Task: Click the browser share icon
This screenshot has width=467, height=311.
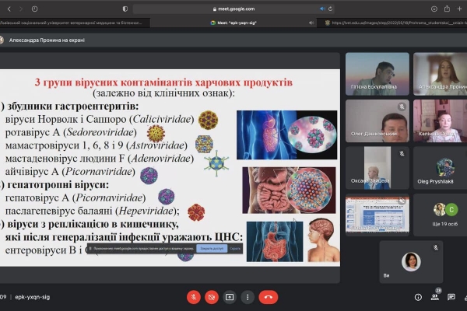Action: (x=447, y=9)
